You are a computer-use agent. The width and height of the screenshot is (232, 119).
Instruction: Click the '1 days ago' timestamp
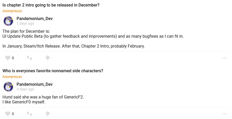coord(25,23)
